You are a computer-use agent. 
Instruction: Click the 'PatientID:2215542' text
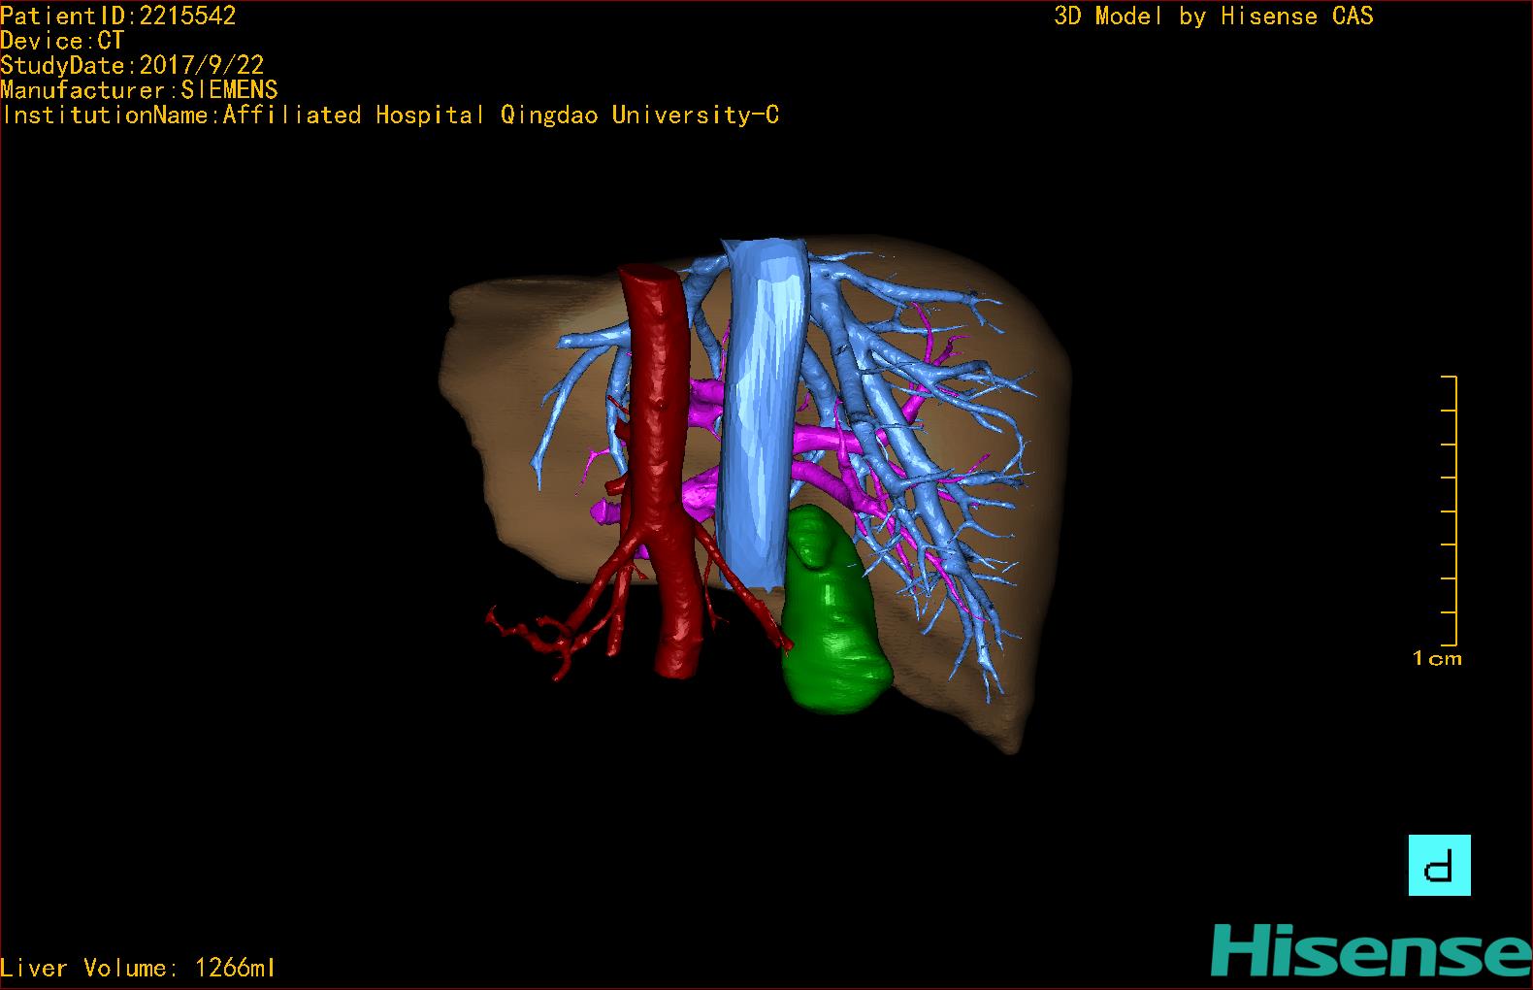tap(118, 16)
